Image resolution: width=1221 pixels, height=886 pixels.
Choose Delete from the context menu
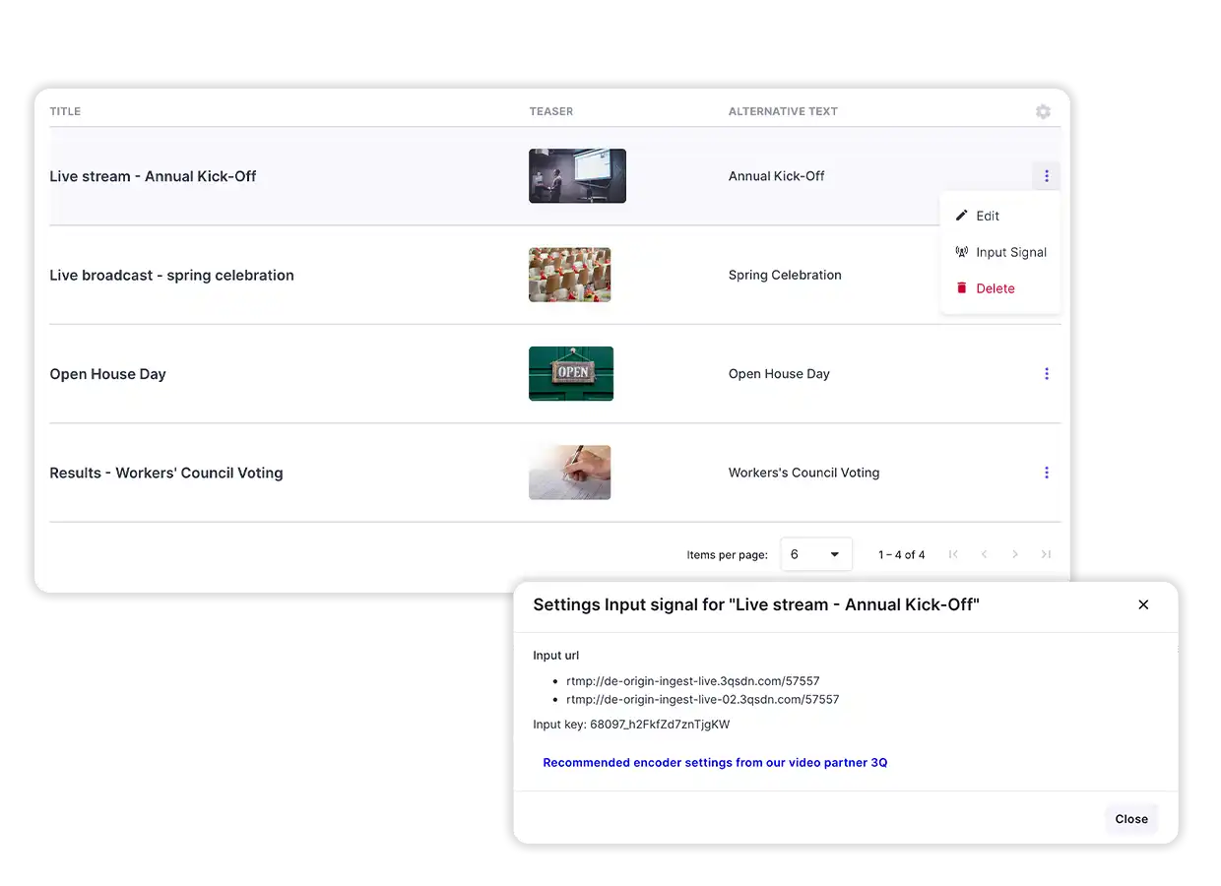click(x=999, y=288)
